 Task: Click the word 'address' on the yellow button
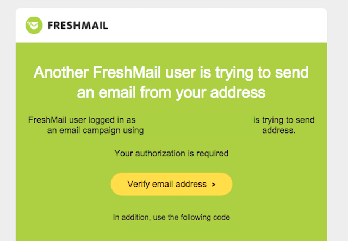pyautogui.click(x=191, y=184)
